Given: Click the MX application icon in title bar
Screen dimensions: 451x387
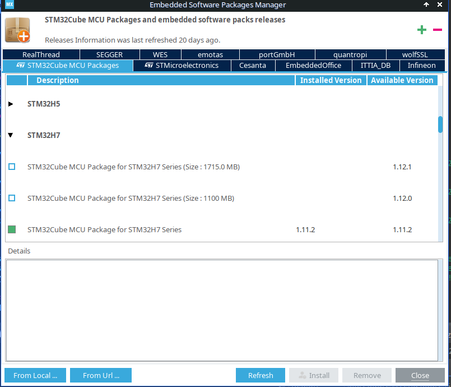Looking at the screenshot, I should coord(10,4).
